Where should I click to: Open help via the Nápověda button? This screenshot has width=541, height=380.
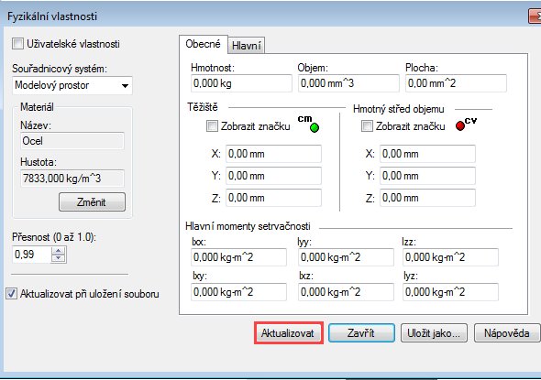click(506, 333)
